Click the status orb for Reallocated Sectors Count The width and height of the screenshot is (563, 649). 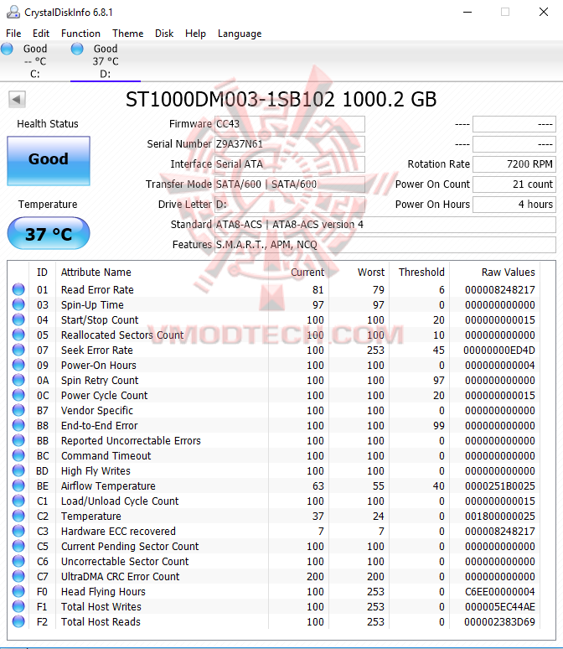(18, 335)
